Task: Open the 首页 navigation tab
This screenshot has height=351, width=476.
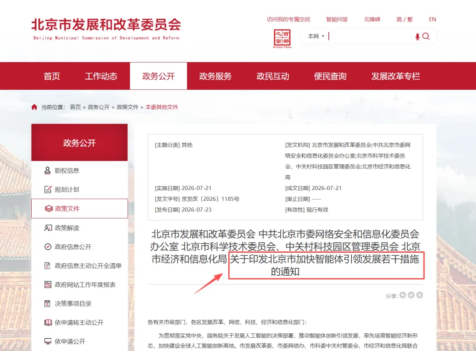Action: [x=52, y=76]
